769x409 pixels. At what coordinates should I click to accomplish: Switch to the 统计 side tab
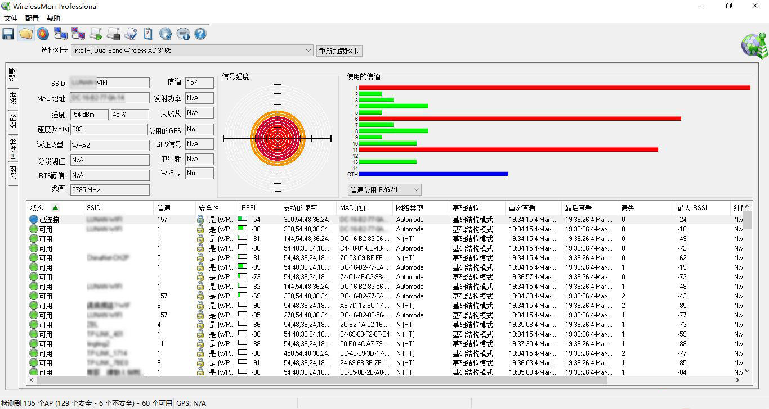12,99
